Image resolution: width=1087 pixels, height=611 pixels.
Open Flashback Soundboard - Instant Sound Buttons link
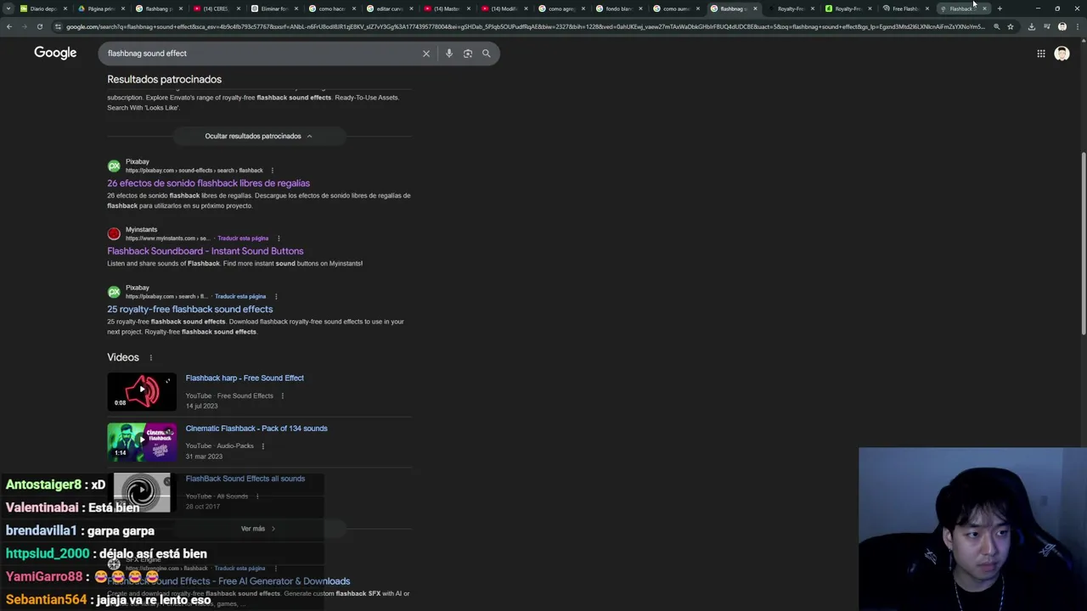205,251
